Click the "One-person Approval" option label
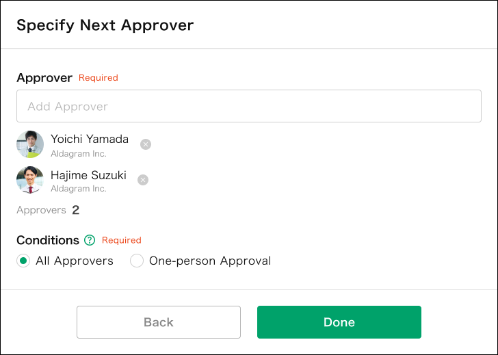Image resolution: width=498 pixels, height=355 pixels. click(210, 261)
